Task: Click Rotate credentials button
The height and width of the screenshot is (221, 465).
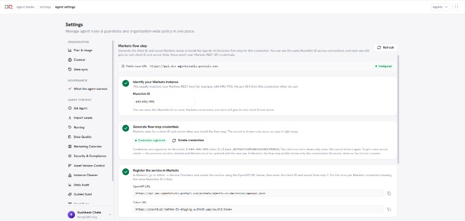Action: click(188, 140)
